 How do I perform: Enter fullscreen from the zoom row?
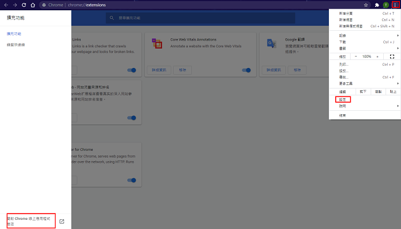[392, 57]
